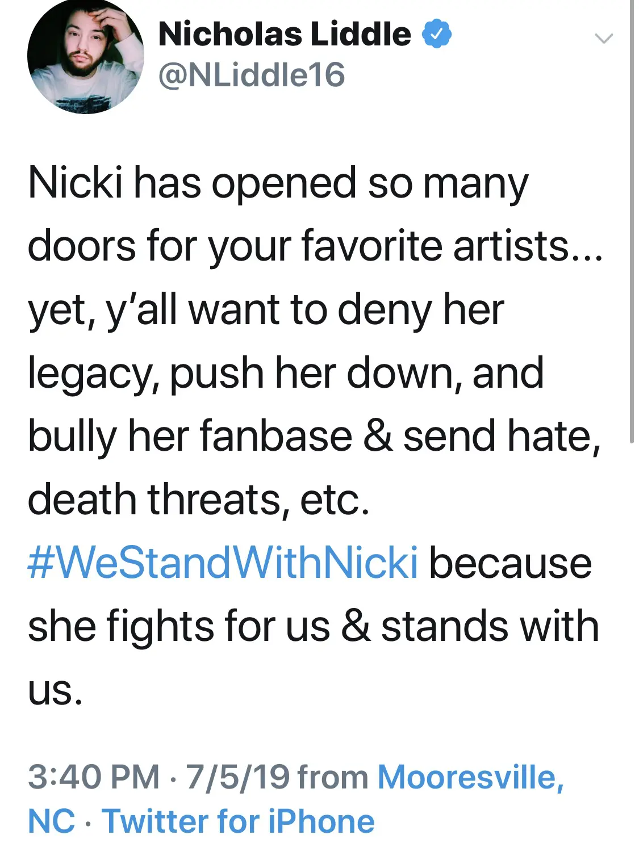Screen dimensions: 639x864
Task: Tap the line "Nicki has opened so many"
Action: pyautogui.click(x=278, y=184)
